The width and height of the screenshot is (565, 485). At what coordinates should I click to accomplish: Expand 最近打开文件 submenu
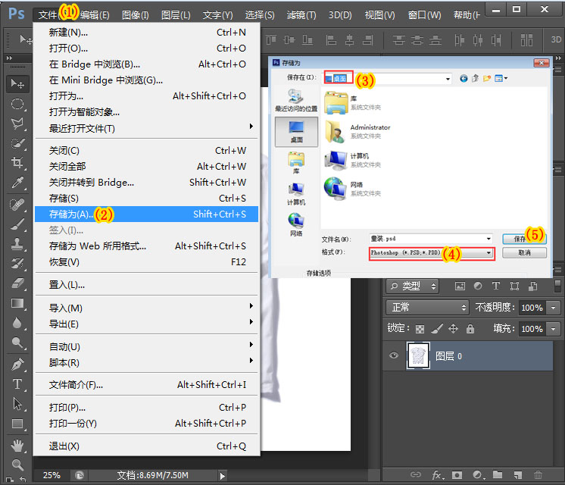pos(146,128)
